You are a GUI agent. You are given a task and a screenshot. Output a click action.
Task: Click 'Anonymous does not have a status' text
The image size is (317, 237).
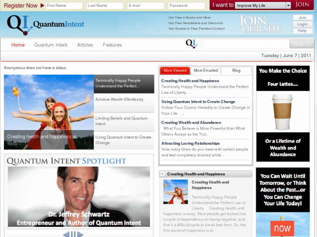pos(35,68)
